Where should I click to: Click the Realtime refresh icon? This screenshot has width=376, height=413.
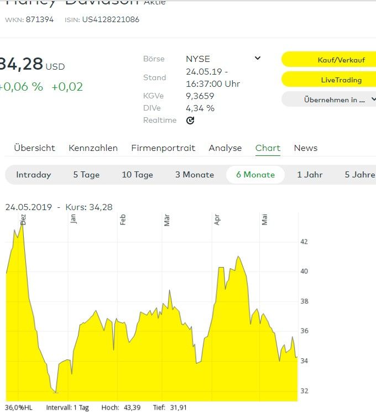point(190,121)
